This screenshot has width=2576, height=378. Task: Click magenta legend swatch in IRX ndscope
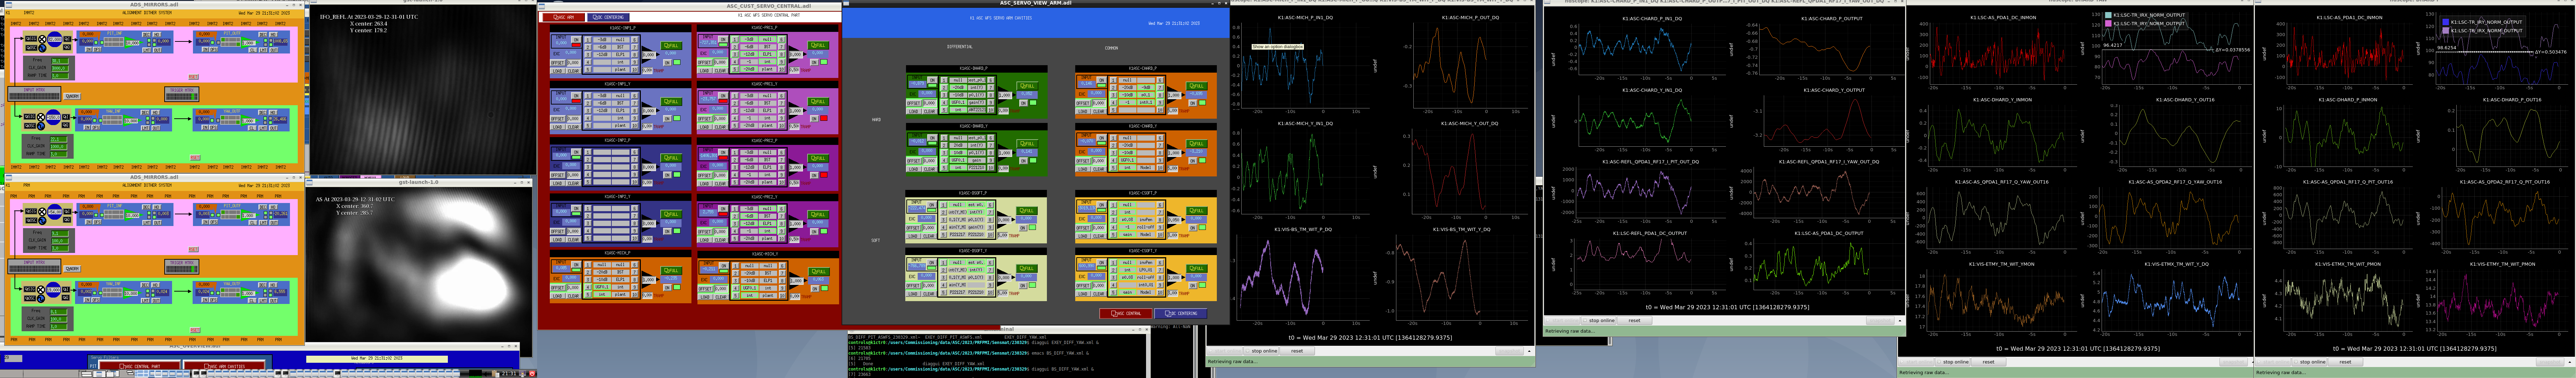[2108, 23]
